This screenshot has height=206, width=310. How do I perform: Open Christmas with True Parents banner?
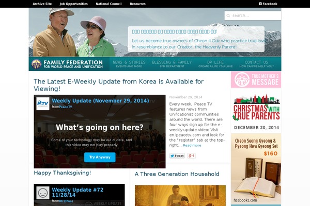pyautogui.click(x=256, y=112)
